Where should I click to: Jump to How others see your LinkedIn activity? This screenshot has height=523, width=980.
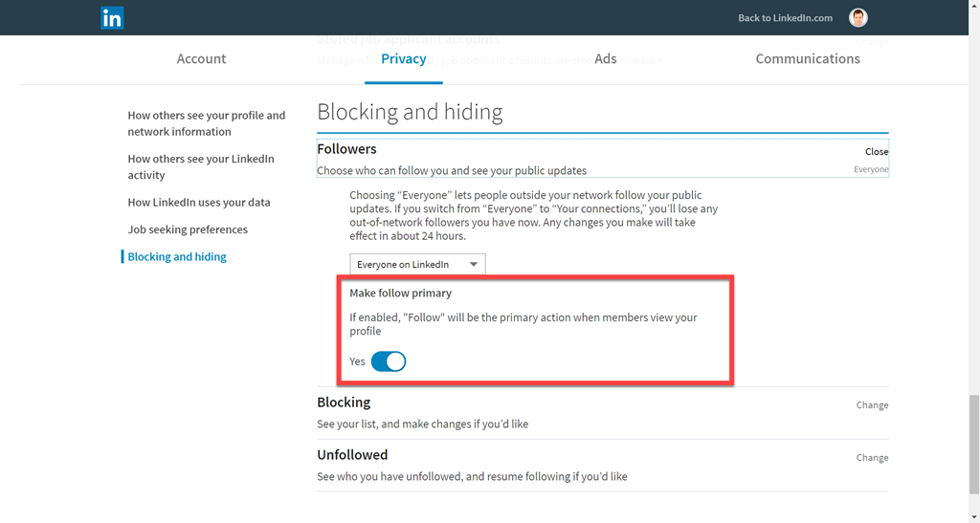click(x=201, y=167)
